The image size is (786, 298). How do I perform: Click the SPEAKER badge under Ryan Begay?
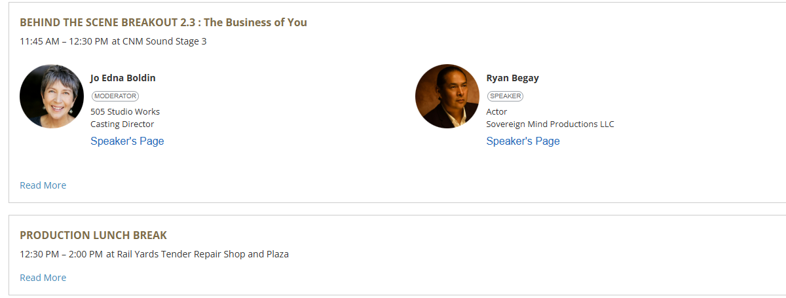[x=505, y=96]
